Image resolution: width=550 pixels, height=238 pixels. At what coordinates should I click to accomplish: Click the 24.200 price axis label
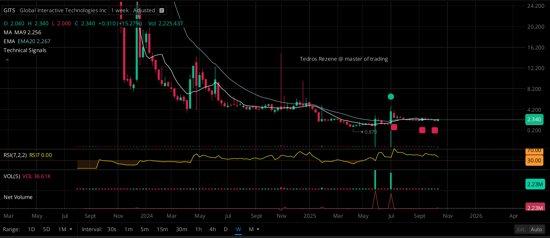536,6
